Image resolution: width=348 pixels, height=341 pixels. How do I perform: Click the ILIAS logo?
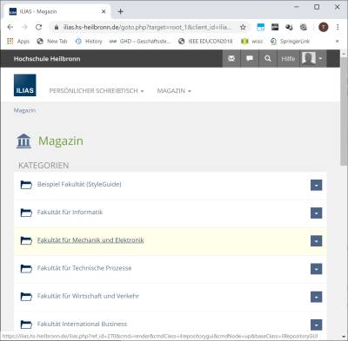click(x=25, y=85)
